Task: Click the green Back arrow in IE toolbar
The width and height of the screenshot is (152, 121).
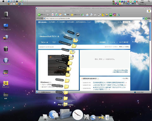Action: (x=39, y=15)
